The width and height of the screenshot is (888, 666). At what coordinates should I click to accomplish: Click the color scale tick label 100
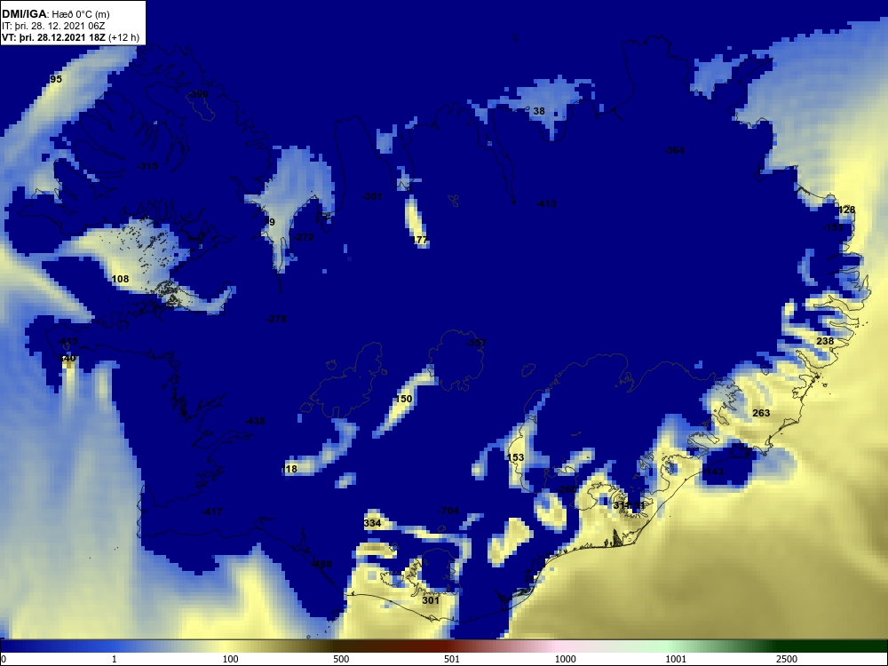231,659
